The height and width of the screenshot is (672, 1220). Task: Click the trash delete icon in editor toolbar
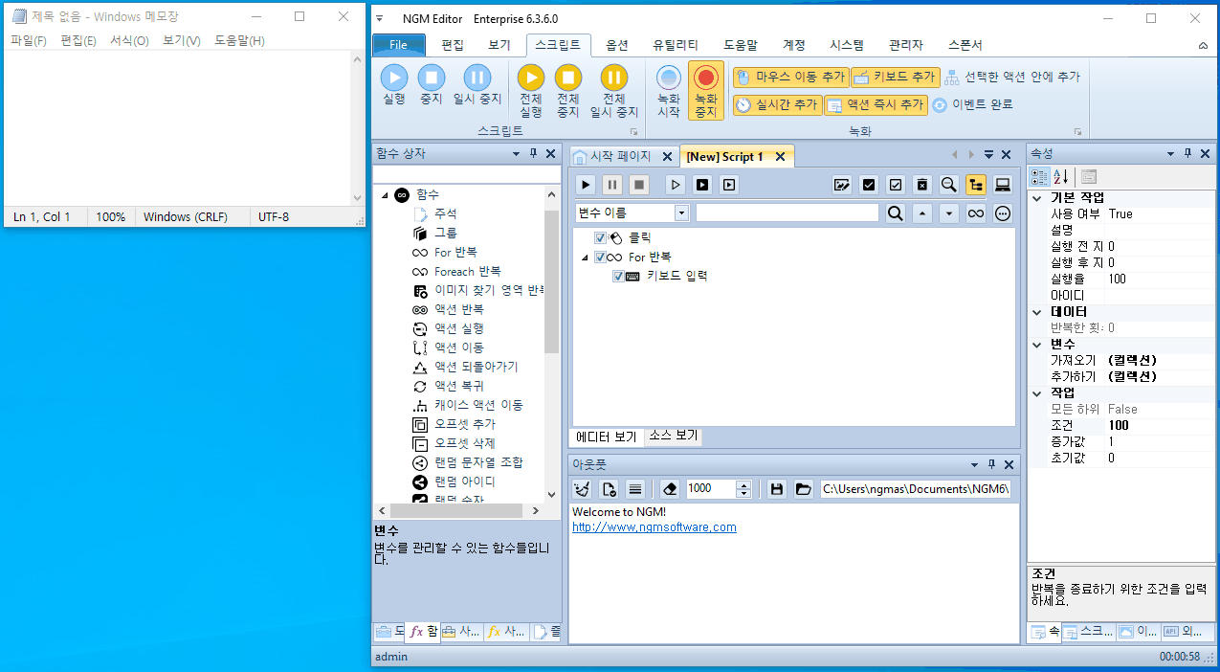(922, 185)
